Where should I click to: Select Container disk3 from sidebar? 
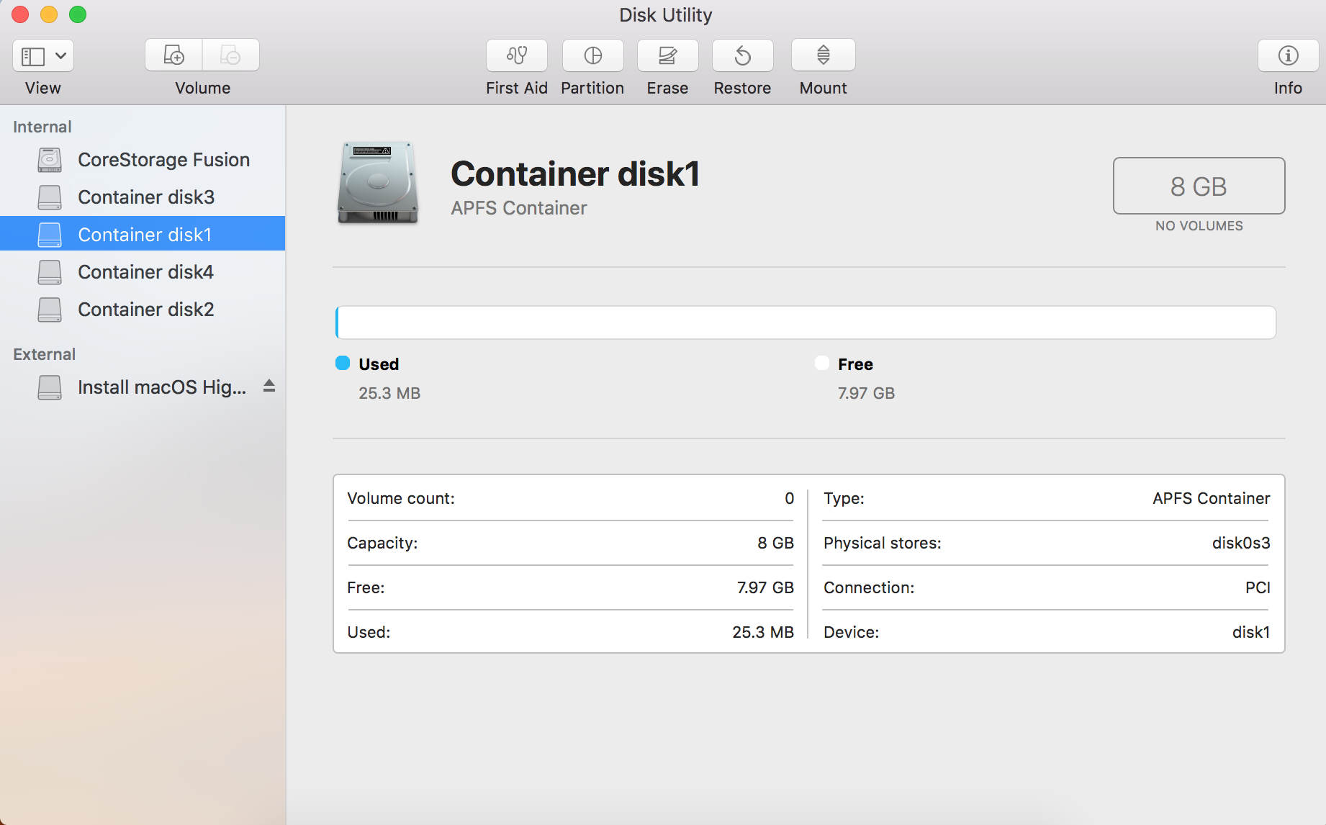[x=146, y=197]
